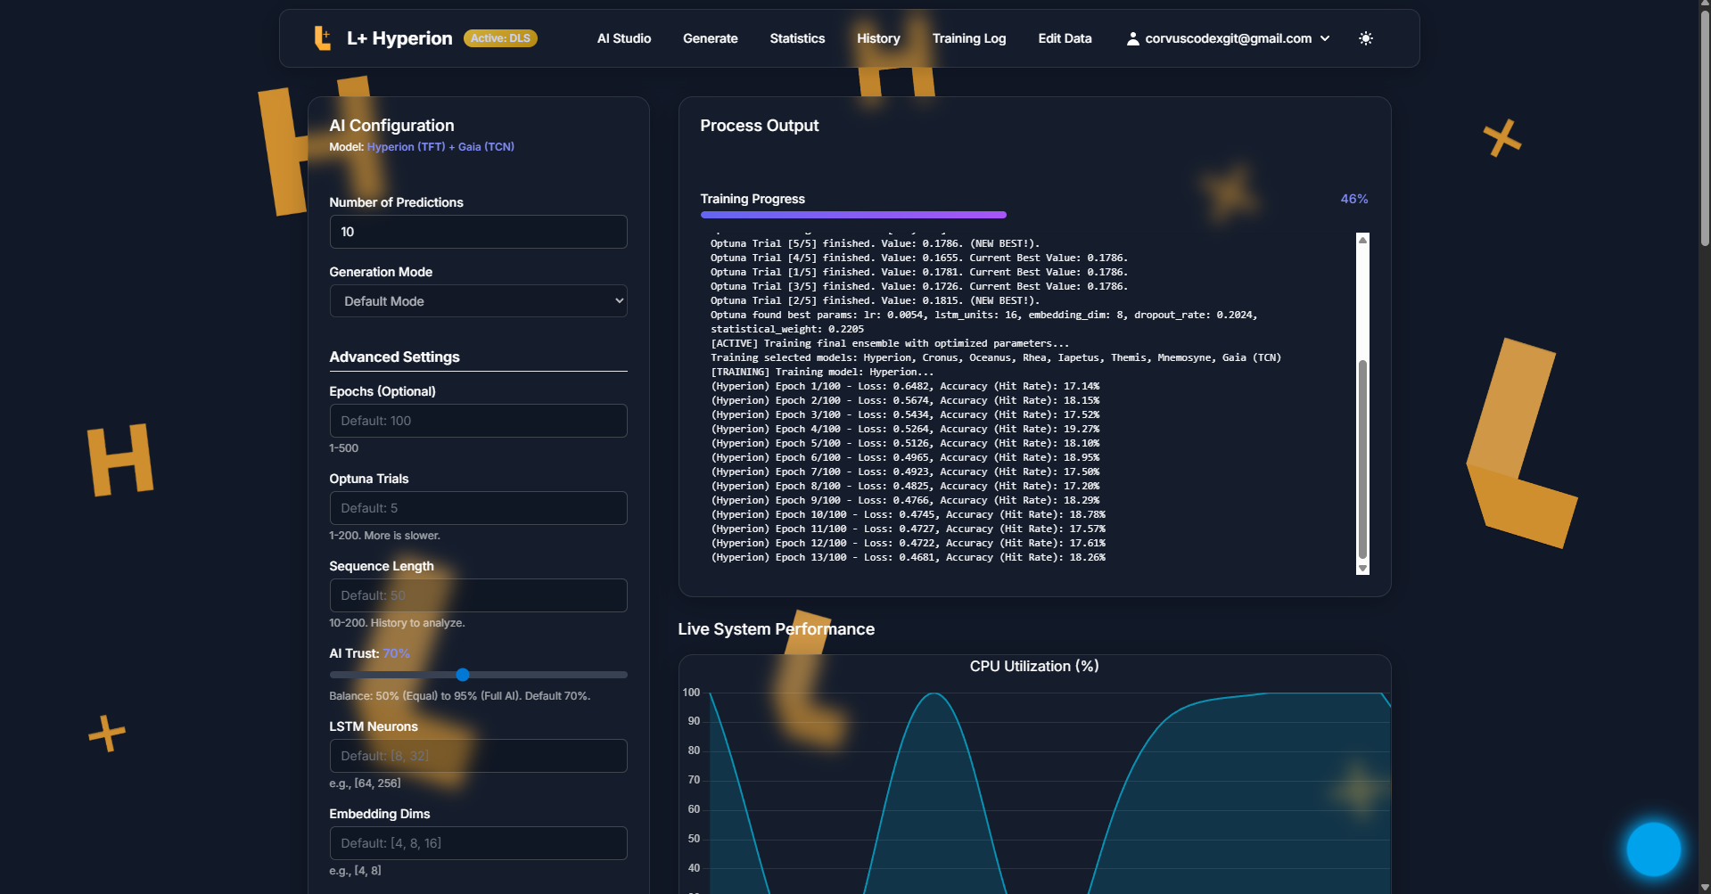
Task: Open the Training Log
Action: pos(968,38)
